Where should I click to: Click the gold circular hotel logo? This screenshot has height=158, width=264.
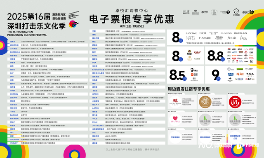point(205,102)
